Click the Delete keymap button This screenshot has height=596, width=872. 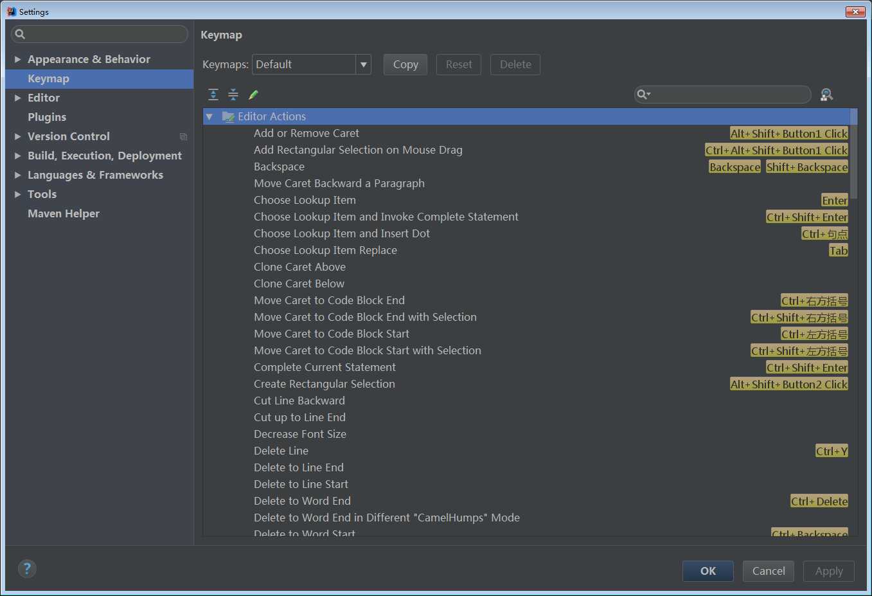pyautogui.click(x=515, y=64)
